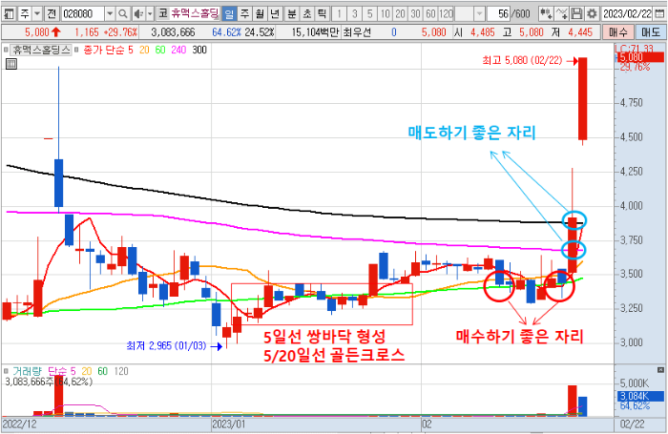Click the 최고 5,080 (02/22) high label
Screen dimensions: 668x434
(x=522, y=60)
